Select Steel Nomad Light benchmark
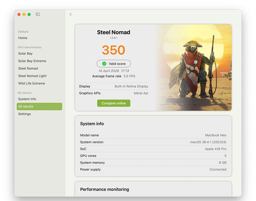The width and height of the screenshot is (256, 201). coord(32,76)
